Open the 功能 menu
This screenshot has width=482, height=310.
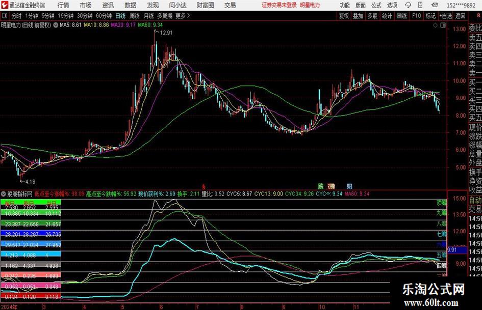345,5
